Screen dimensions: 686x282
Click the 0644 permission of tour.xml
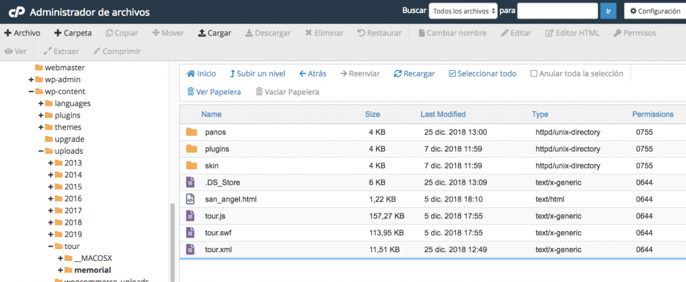point(644,250)
